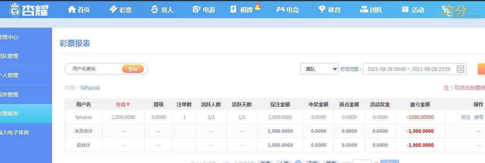Sort table by 中奖金额 column header
The image size is (485, 163).
coord(319,104)
